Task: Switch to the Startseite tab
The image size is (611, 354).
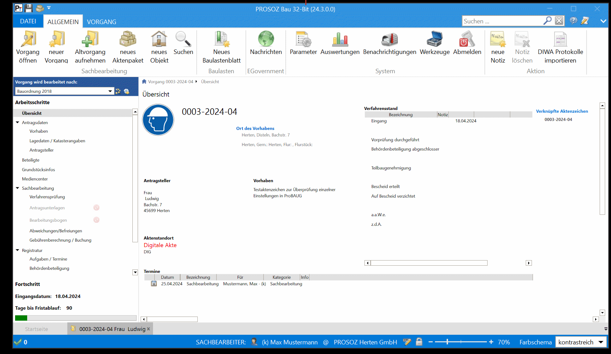Action: pyautogui.click(x=36, y=329)
